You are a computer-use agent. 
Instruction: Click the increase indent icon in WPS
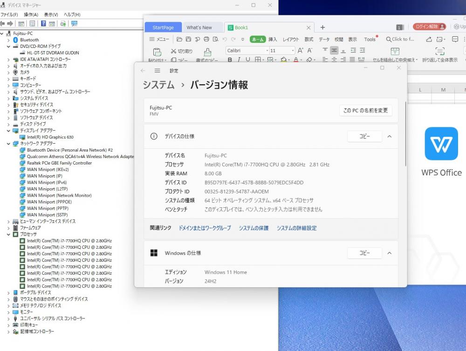(x=362, y=50)
